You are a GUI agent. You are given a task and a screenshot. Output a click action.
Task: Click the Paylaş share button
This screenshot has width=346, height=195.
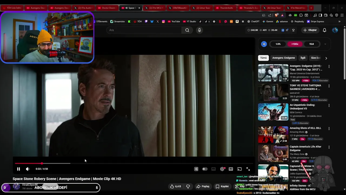203,186
